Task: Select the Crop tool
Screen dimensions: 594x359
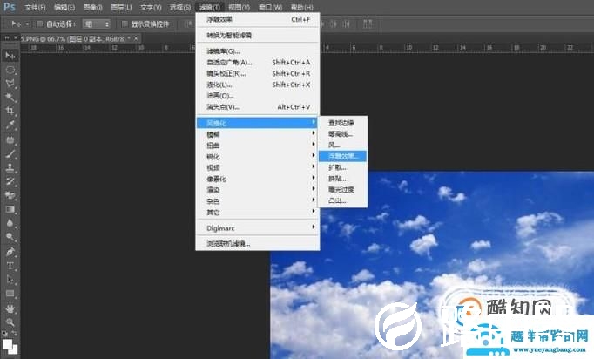Action: pyautogui.click(x=10, y=111)
